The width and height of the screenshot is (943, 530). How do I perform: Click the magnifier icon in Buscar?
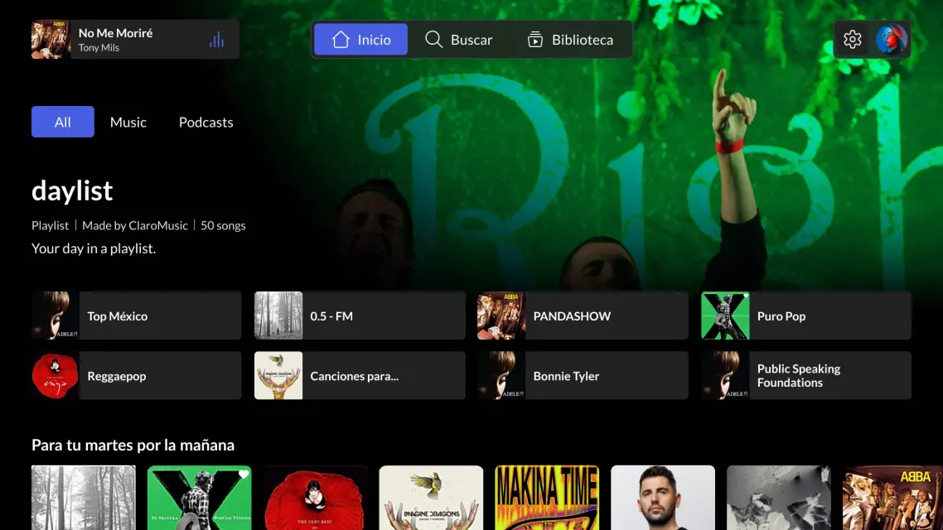(433, 40)
